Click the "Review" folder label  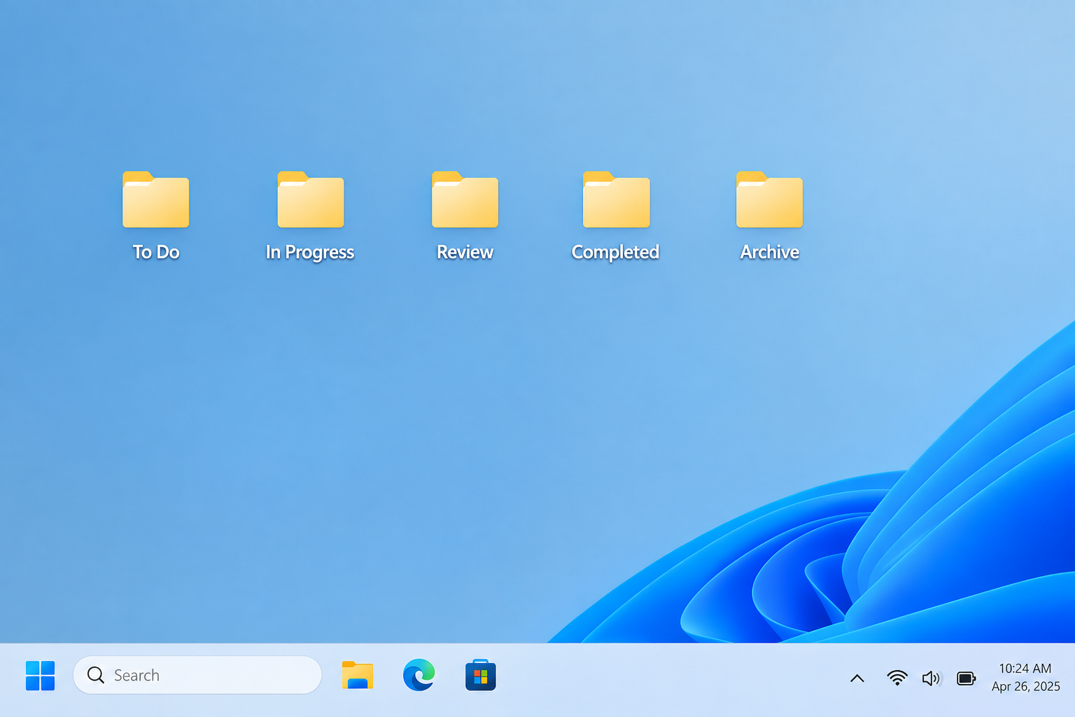click(x=465, y=252)
